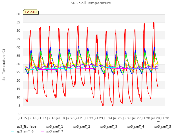The width and height of the screenshot is (182, 137).
Task: Toggle sp3_smT_2 legend entry
Action: 79,127
